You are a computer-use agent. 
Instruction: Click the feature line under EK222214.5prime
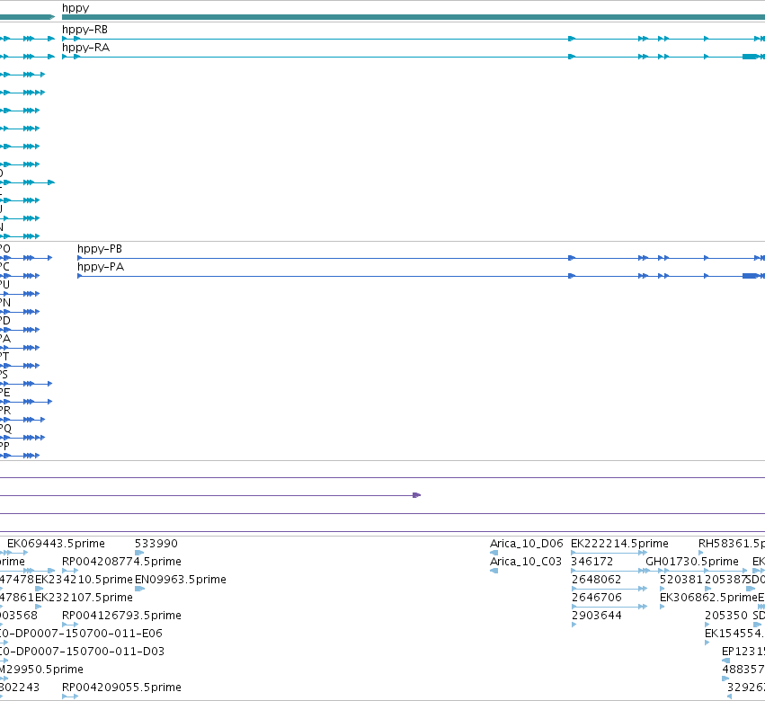[609, 553]
